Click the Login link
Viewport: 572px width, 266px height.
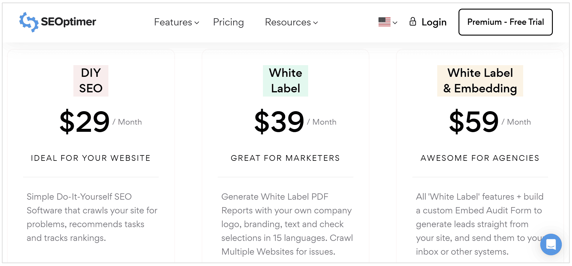434,22
